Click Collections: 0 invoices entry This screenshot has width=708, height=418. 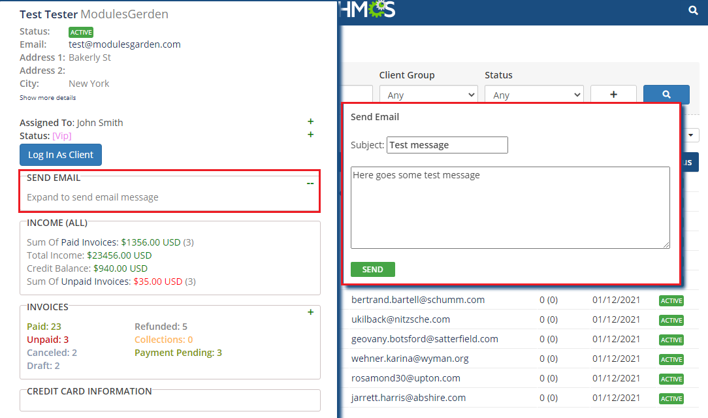(163, 340)
